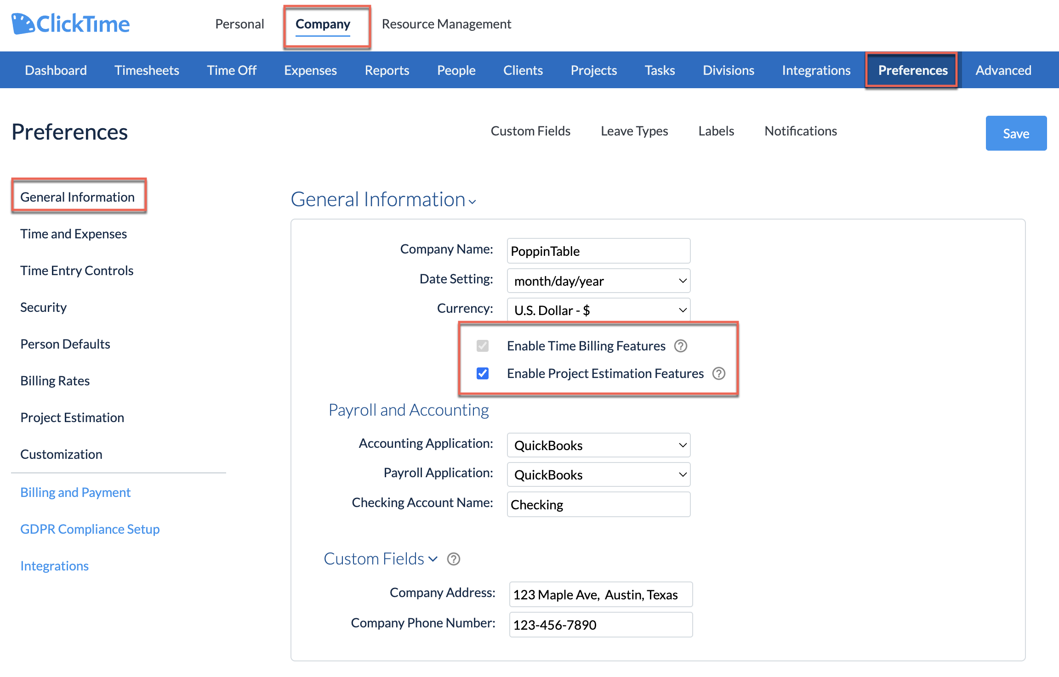The width and height of the screenshot is (1059, 677).
Task: Open Time Off in navigation bar
Action: (232, 70)
